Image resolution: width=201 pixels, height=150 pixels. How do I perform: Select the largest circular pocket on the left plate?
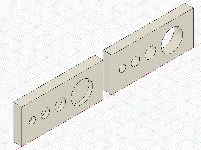click(82, 92)
